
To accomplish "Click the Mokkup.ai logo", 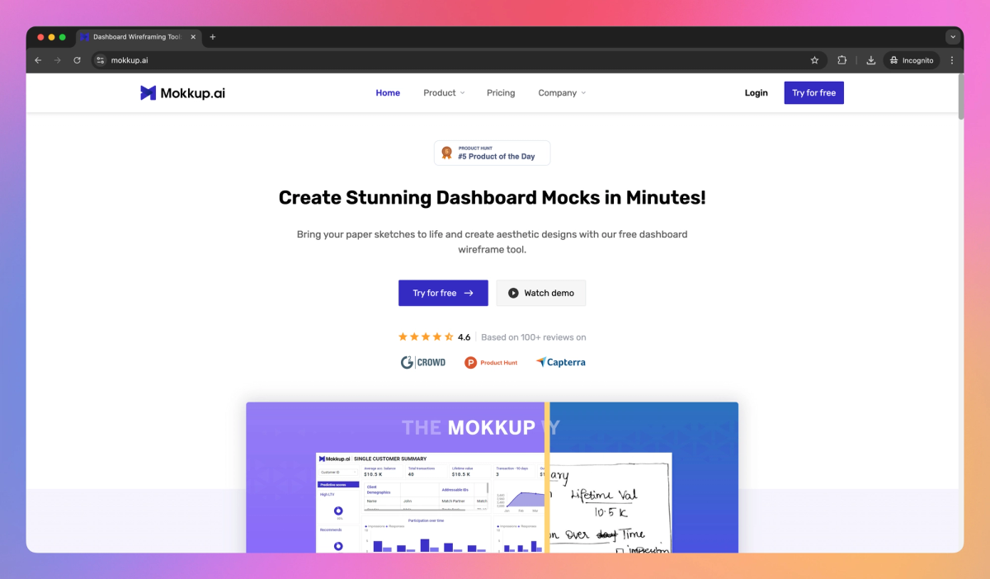I will click(182, 93).
